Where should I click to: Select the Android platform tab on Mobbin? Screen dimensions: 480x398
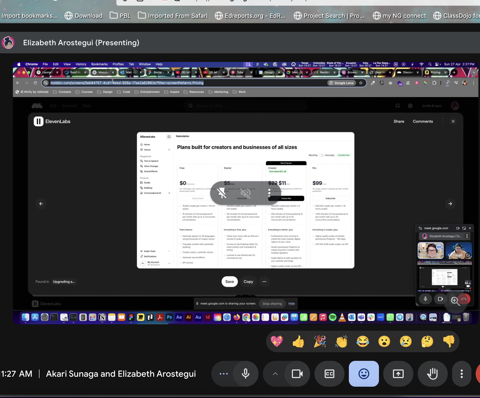(69, 106)
